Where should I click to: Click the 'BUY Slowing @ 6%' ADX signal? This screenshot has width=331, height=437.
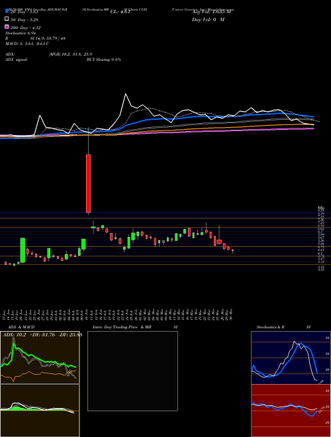104,60
